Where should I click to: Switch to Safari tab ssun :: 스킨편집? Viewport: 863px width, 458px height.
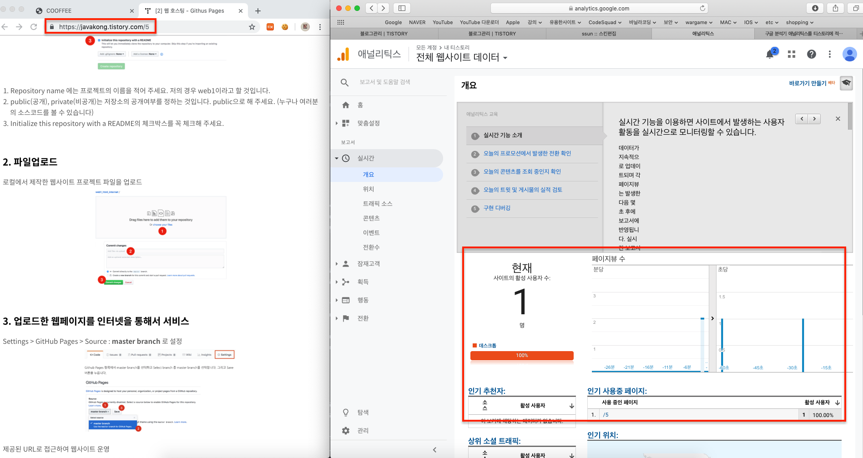599,34
